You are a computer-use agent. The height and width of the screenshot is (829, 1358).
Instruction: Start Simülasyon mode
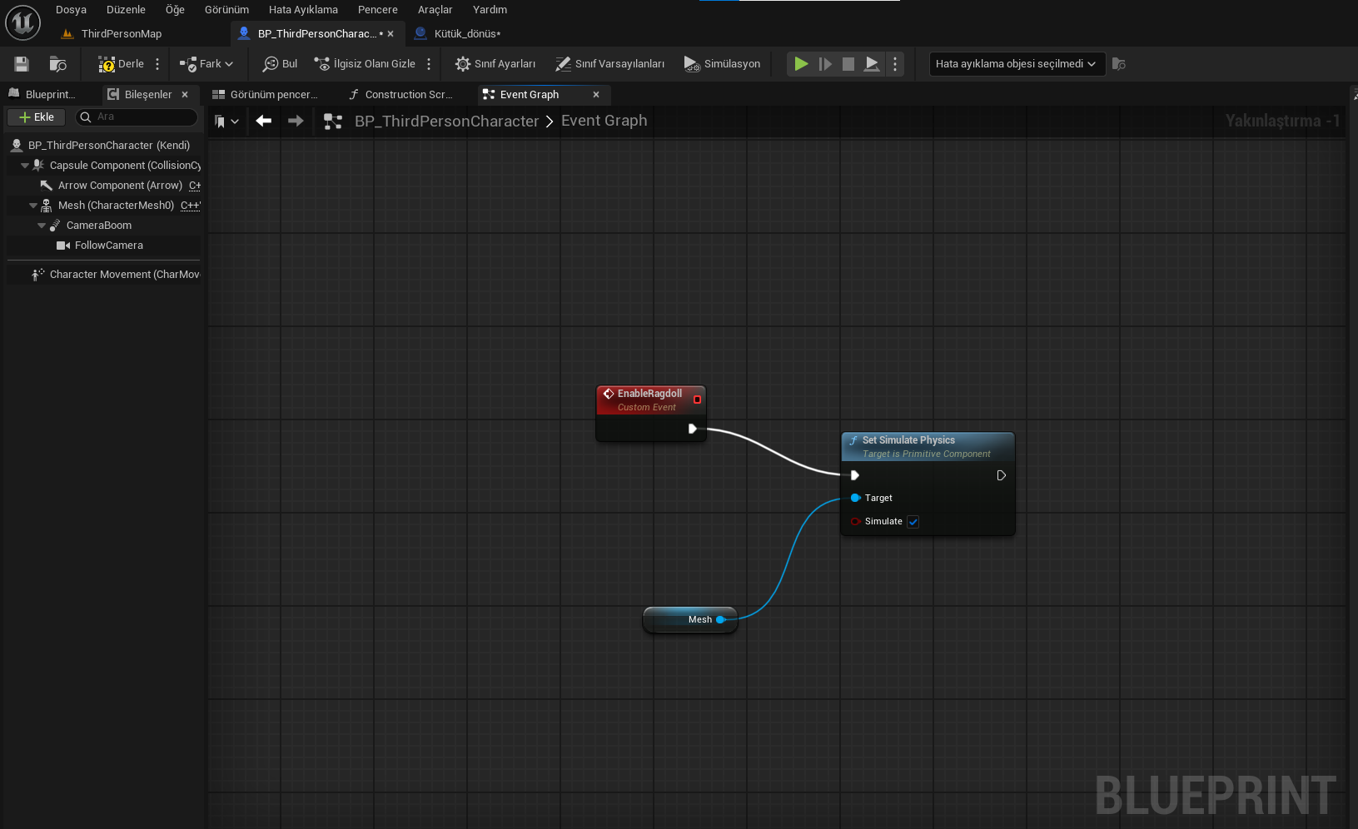click(x=722, y=64)
